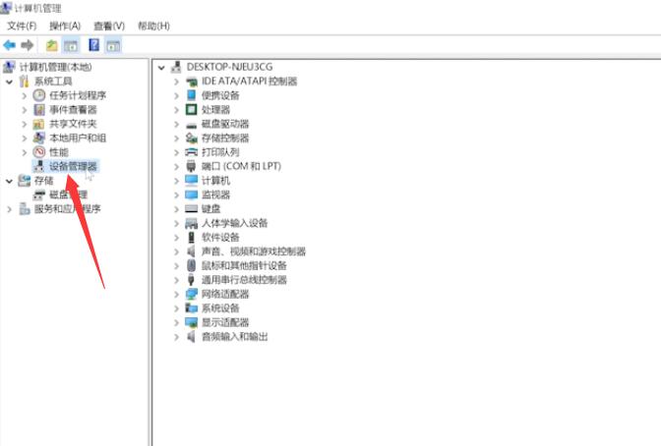Image resolution: width=661 pixels, height=446 pixels.
Task: Click the Back arrow toolbar icon
Action: coord(9,45)
